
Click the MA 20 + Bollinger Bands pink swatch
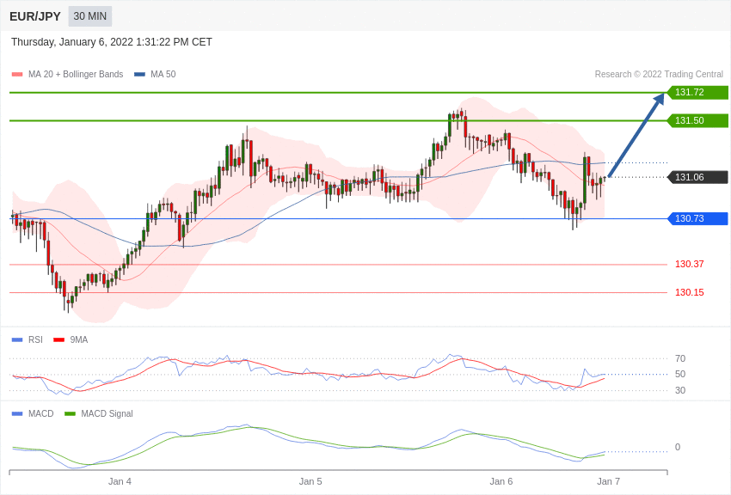coord(17,75)
